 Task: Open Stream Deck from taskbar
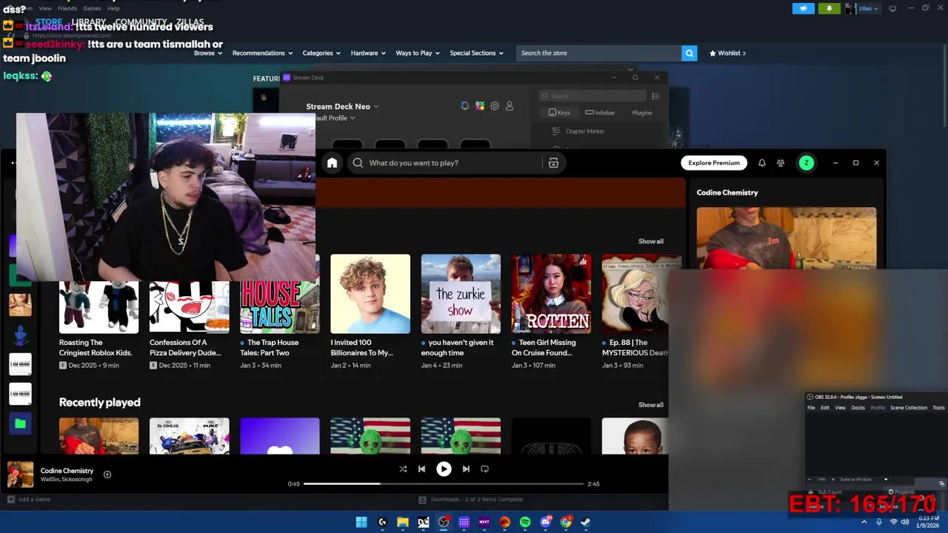pos(464,522)
